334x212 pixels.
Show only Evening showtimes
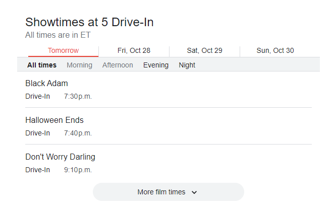pyautogui.click(x=156, y=65)
